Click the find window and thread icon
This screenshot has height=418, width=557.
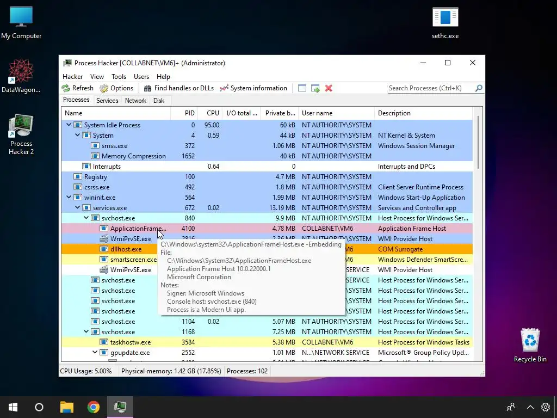pos(315,88)
